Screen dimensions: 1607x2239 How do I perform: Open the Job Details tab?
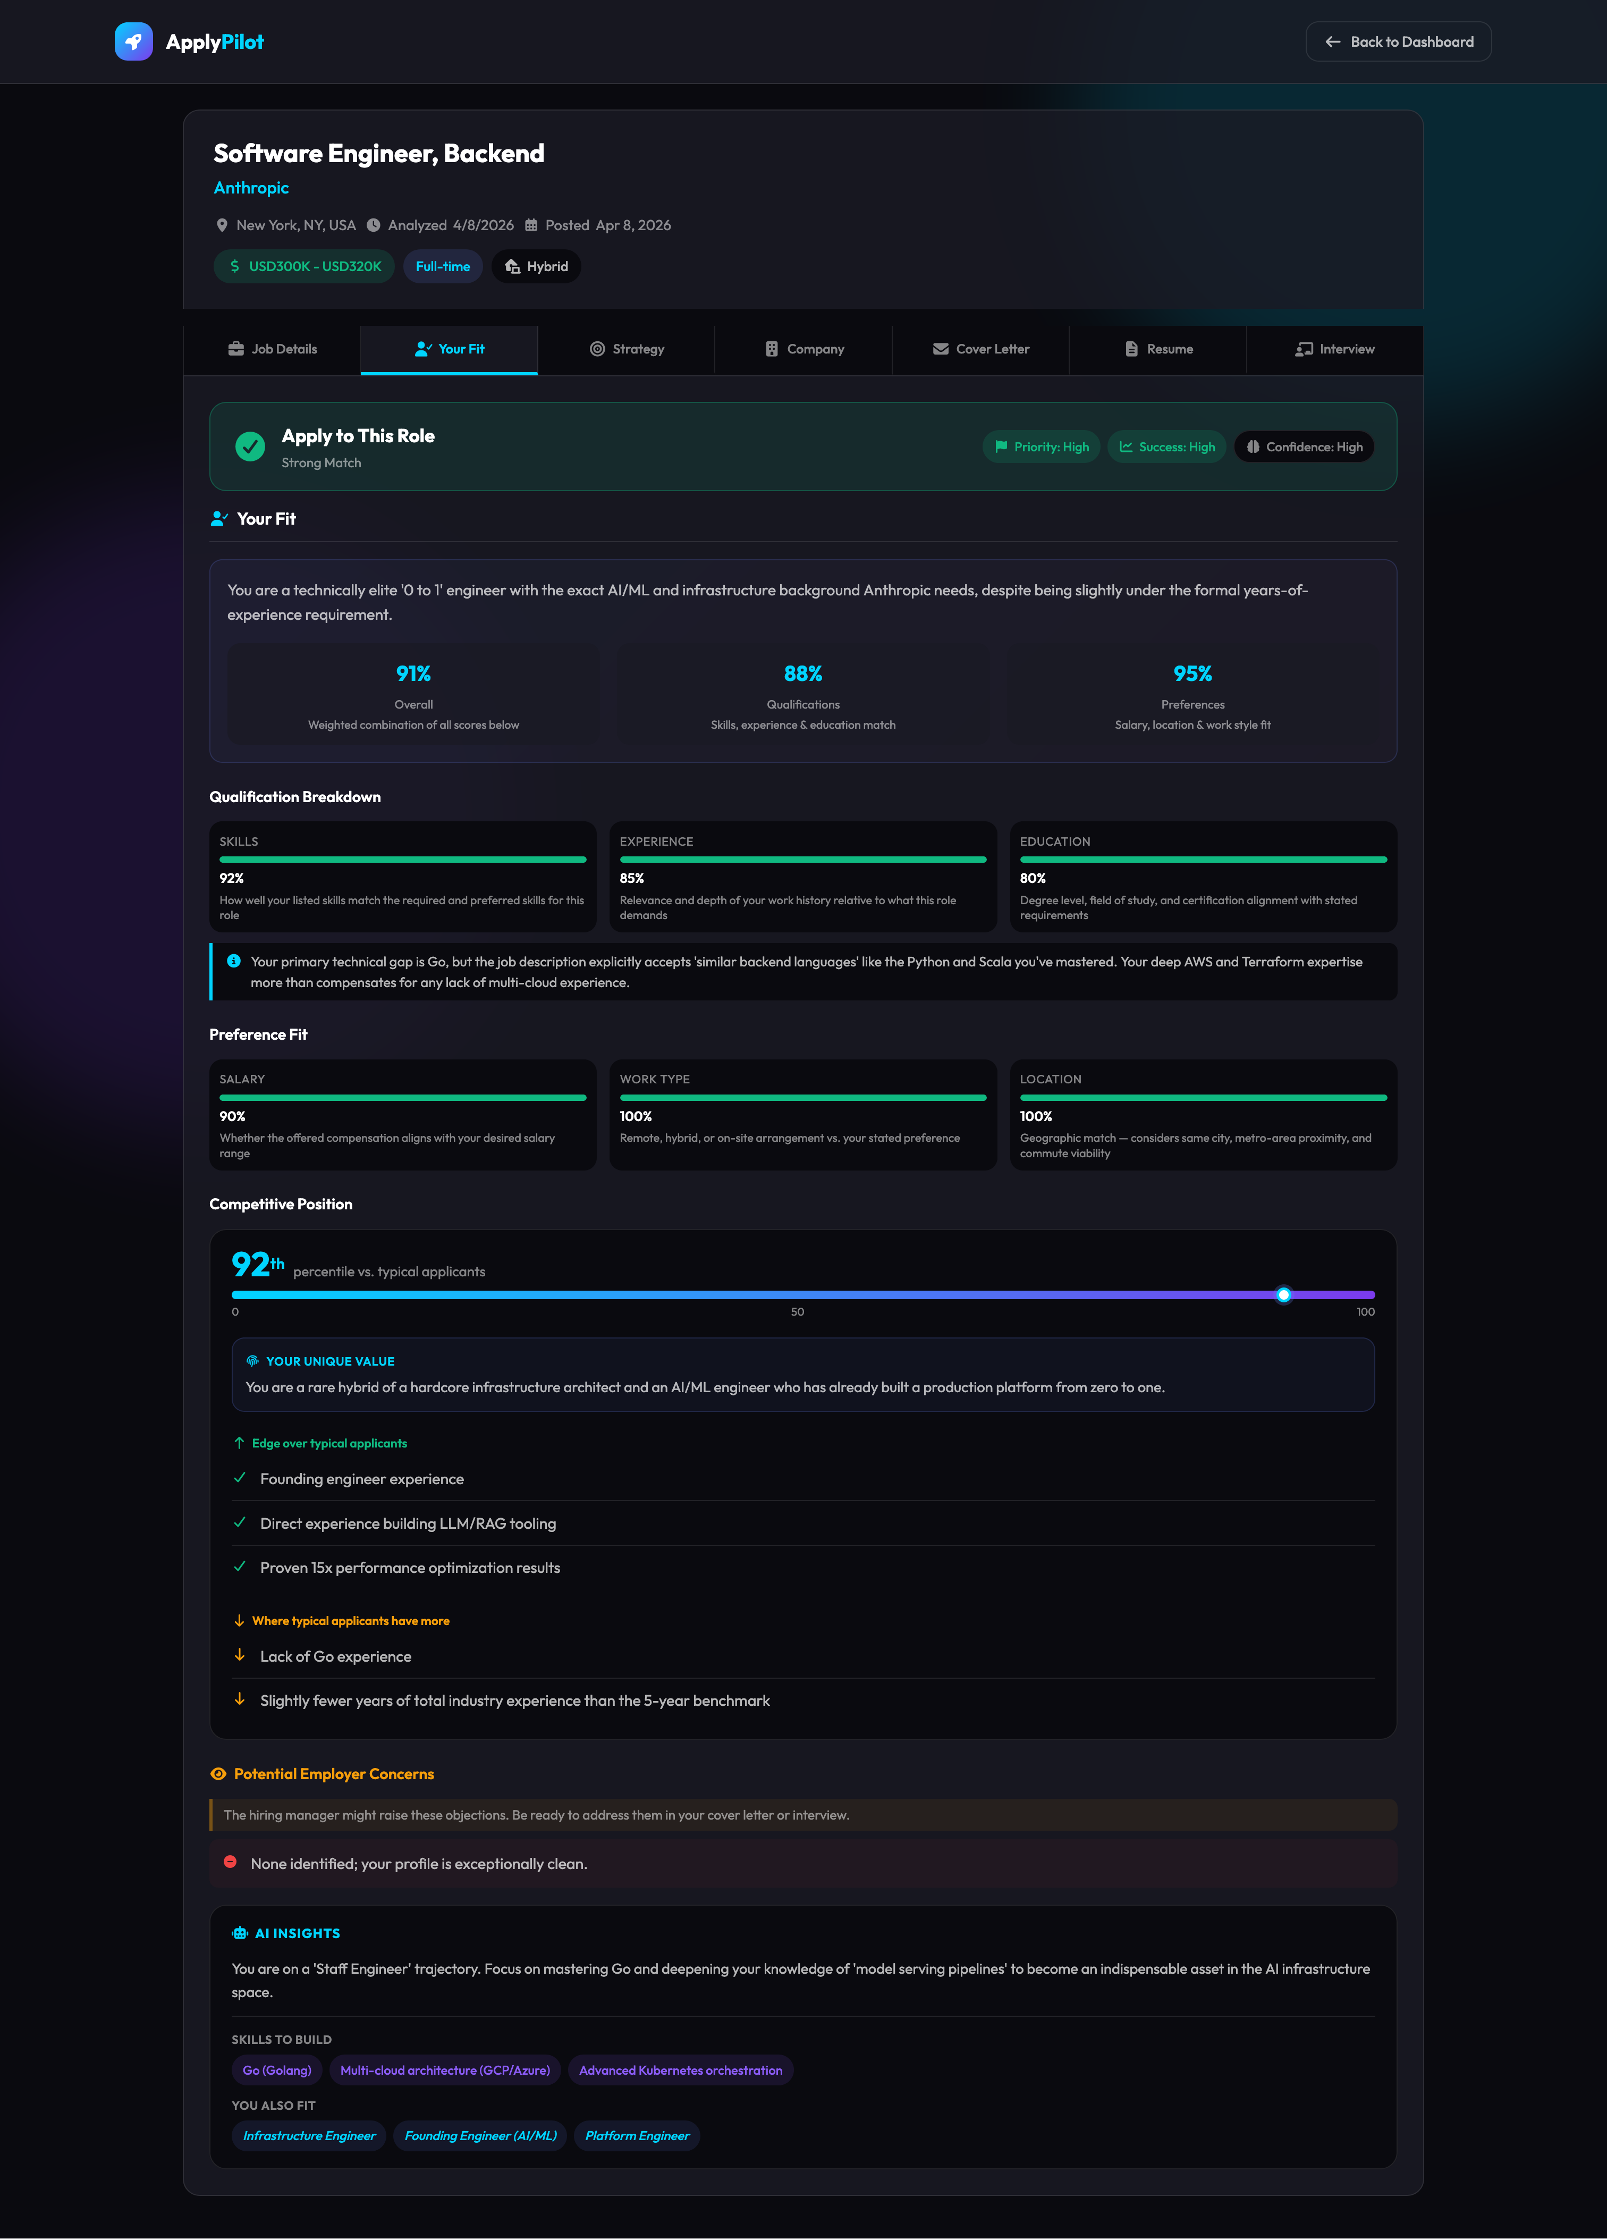point(273,349)
